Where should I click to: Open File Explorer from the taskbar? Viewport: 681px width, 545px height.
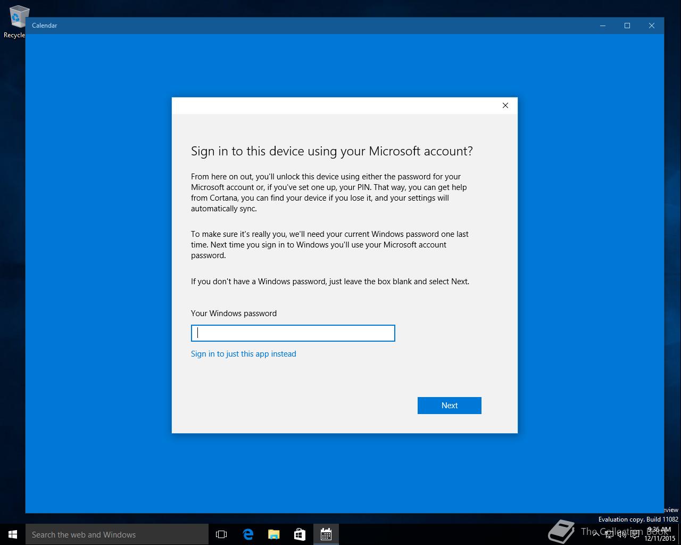click(x=274, y=534)
